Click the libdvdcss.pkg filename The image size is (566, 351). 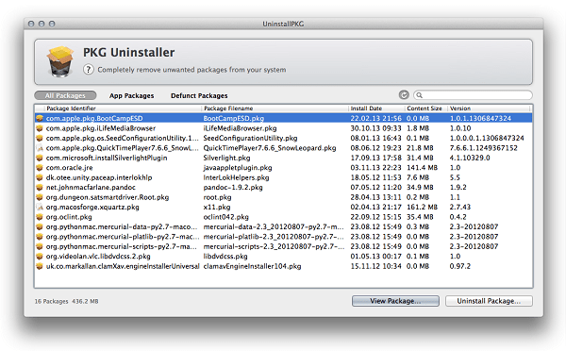(225, 257)
